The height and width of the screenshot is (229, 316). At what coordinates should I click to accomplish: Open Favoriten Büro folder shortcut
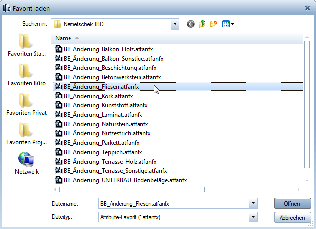(27, 75)
